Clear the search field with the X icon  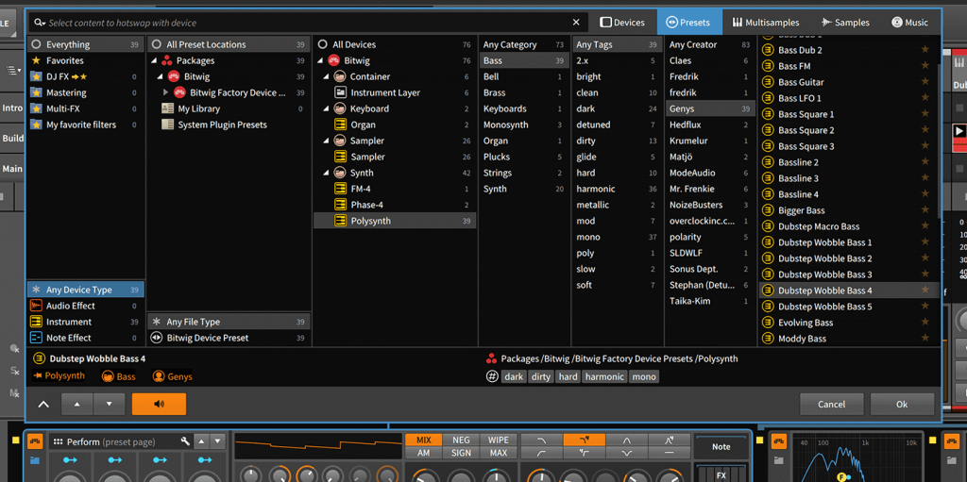point(576,23)
